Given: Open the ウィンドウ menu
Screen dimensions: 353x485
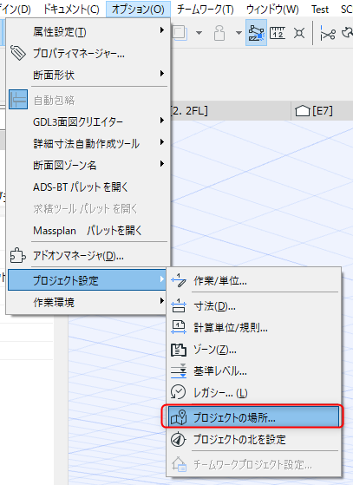Looking at the screenshot, I should pyautogui.click(x=272, y=10).
